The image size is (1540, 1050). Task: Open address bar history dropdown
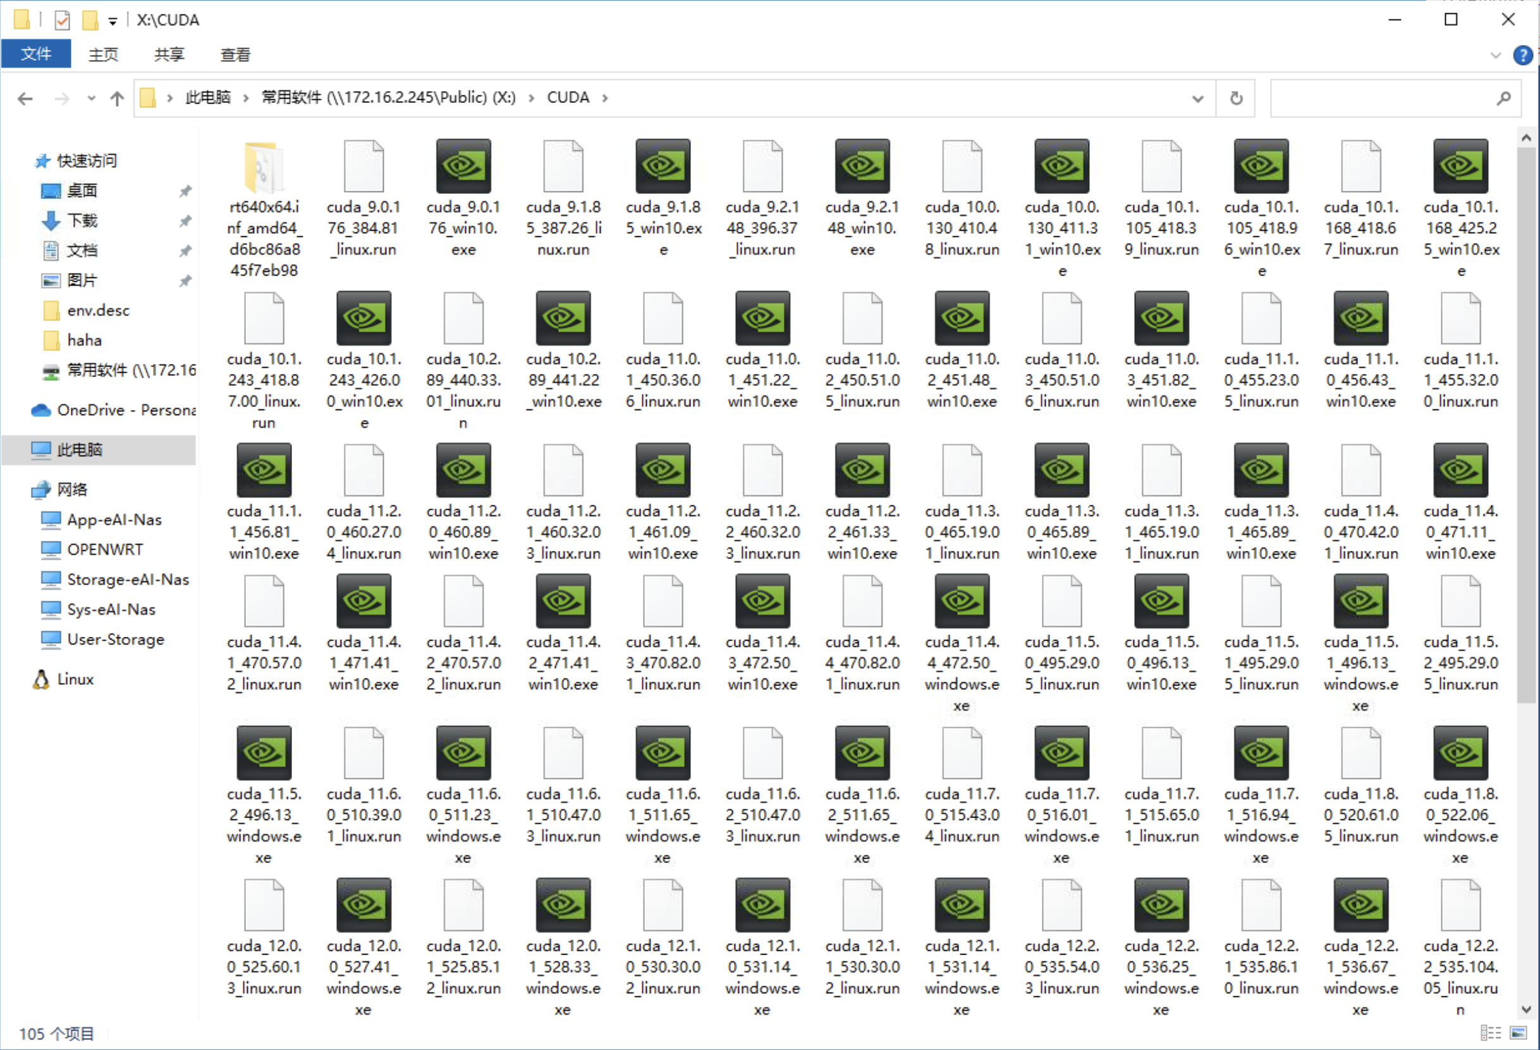coord(1197,99)
